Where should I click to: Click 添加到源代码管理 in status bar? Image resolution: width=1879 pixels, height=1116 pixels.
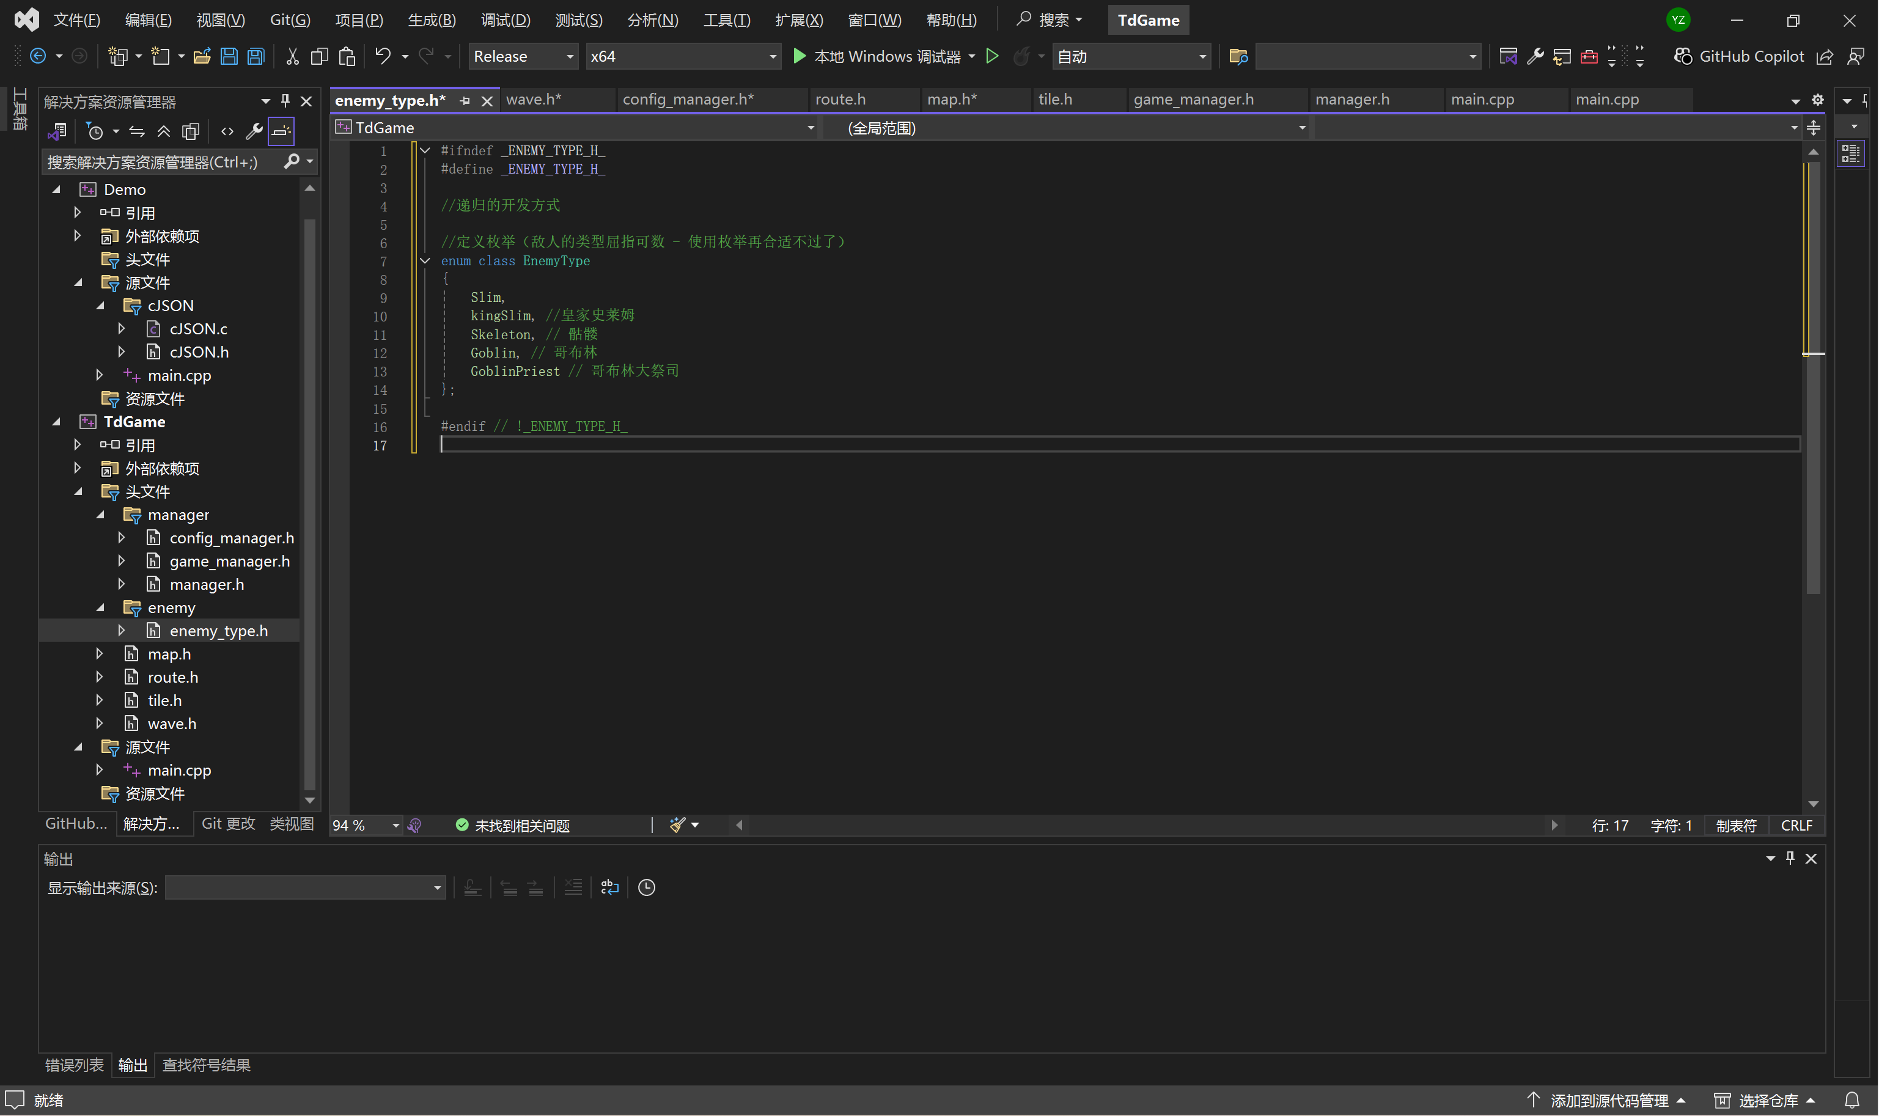tap(1609, 1100)
